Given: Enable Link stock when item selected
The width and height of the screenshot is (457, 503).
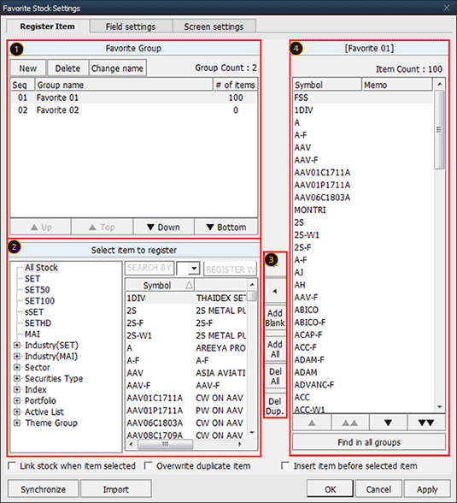Looking at the screenshot, I should click(12, 465).
